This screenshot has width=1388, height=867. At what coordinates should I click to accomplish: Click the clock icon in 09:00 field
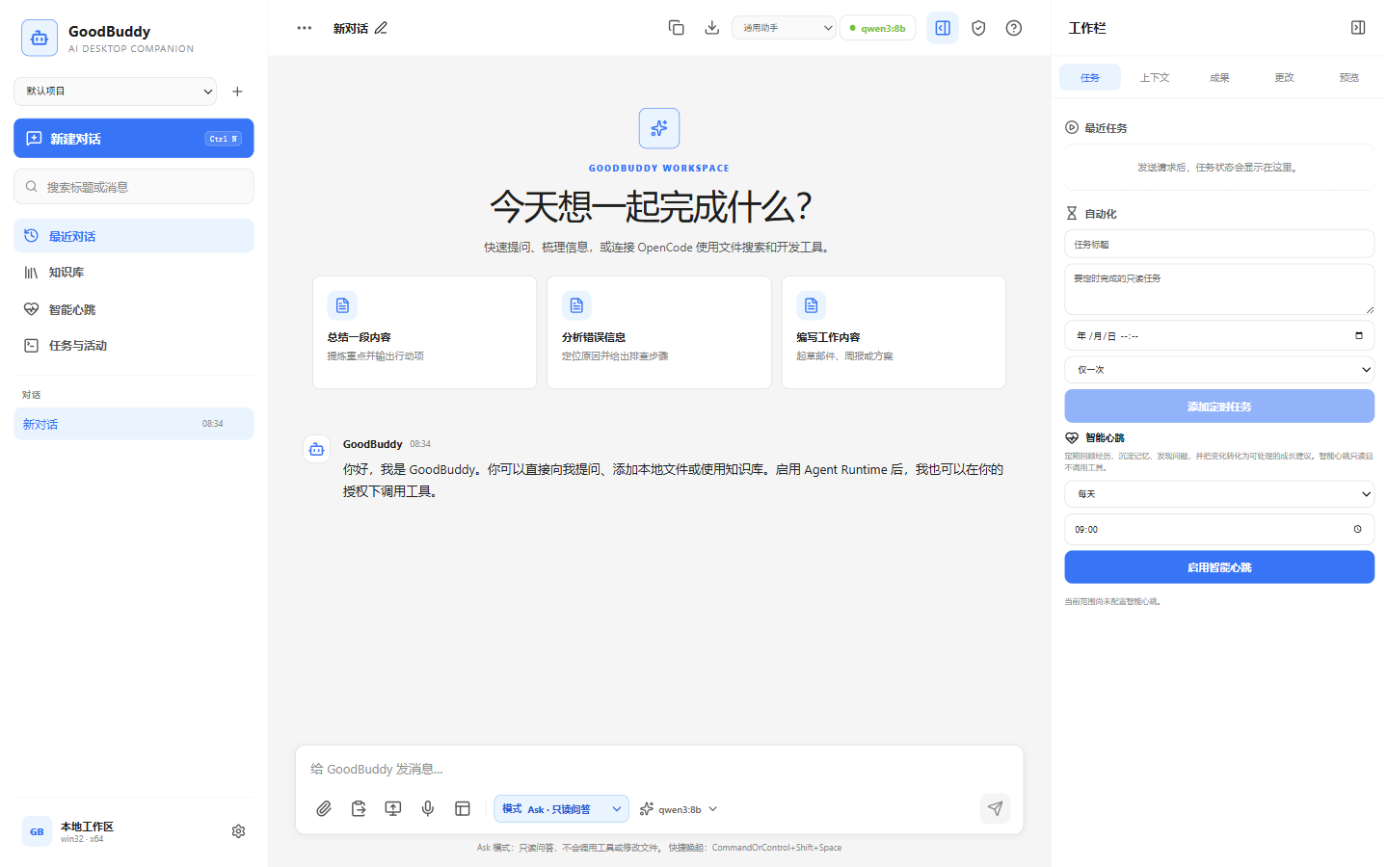(1357, 529)
